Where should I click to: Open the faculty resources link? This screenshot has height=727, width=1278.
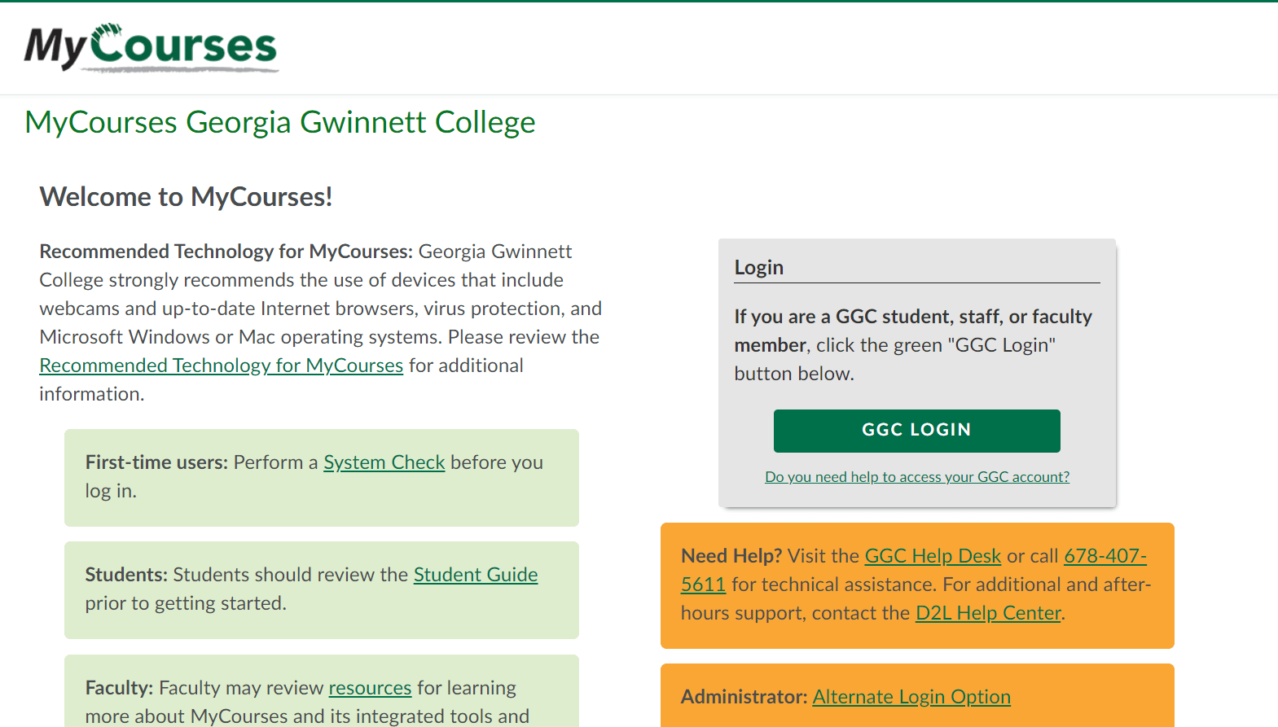(x=370, y=688)
